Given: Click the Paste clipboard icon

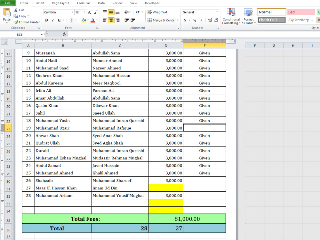Looking at the screenshot, I should tap(7, 13).
